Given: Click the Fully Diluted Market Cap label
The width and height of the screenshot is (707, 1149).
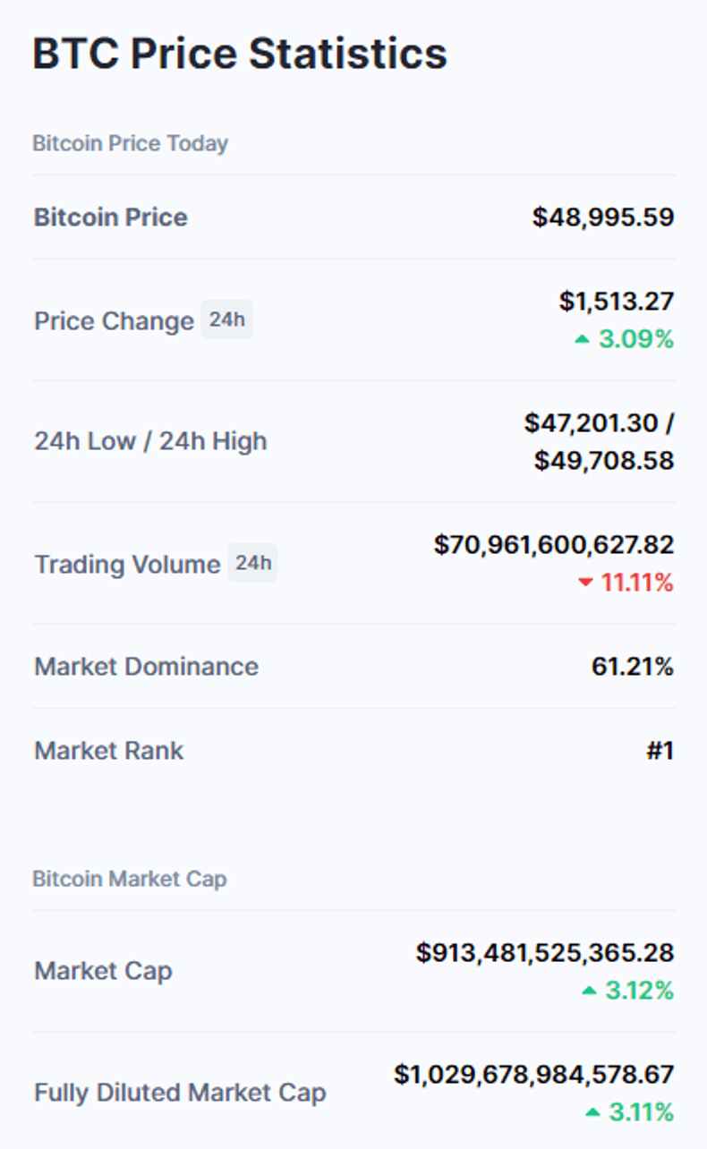Looking at the screenshot, I should coord(180,1093).
